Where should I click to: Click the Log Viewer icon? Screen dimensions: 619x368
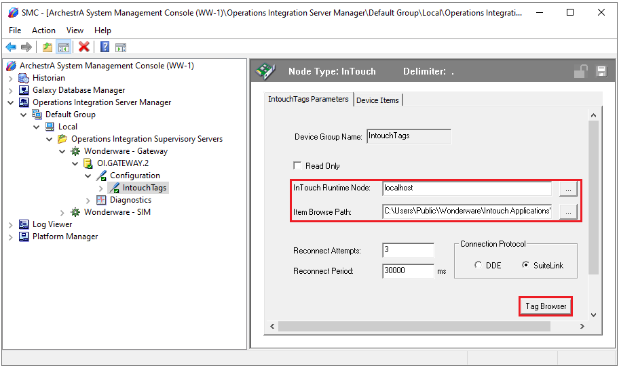[x=24, y=224]
